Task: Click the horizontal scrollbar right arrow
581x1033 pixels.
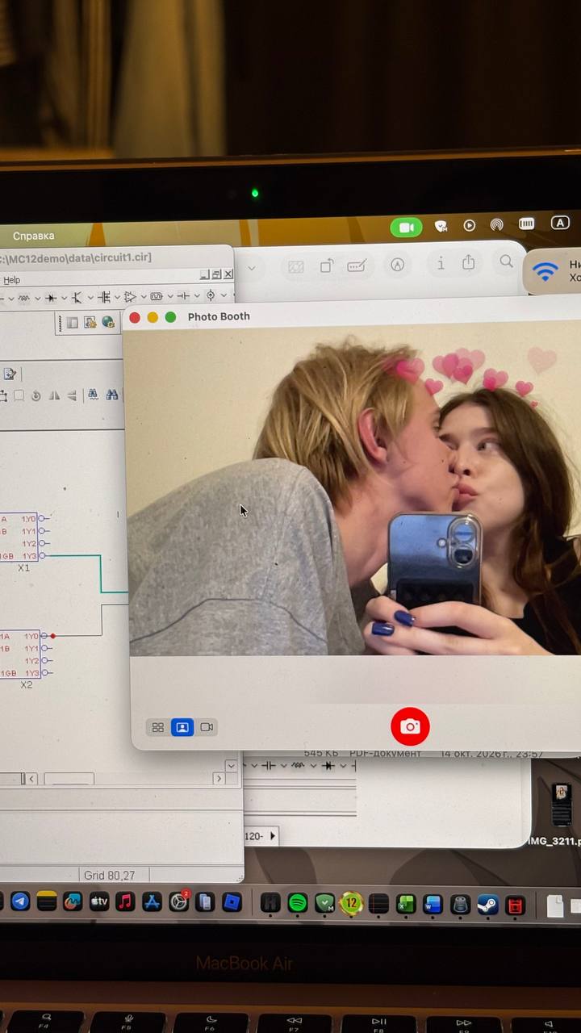Action: tap(219, 779)
